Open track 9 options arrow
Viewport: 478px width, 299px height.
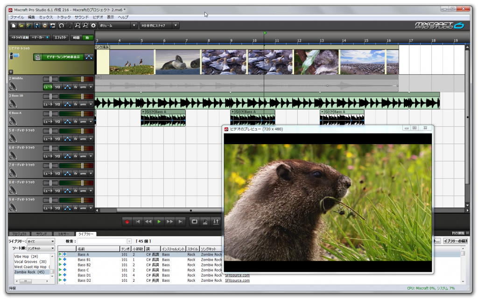pyautogui.click(x=91, y=208)
